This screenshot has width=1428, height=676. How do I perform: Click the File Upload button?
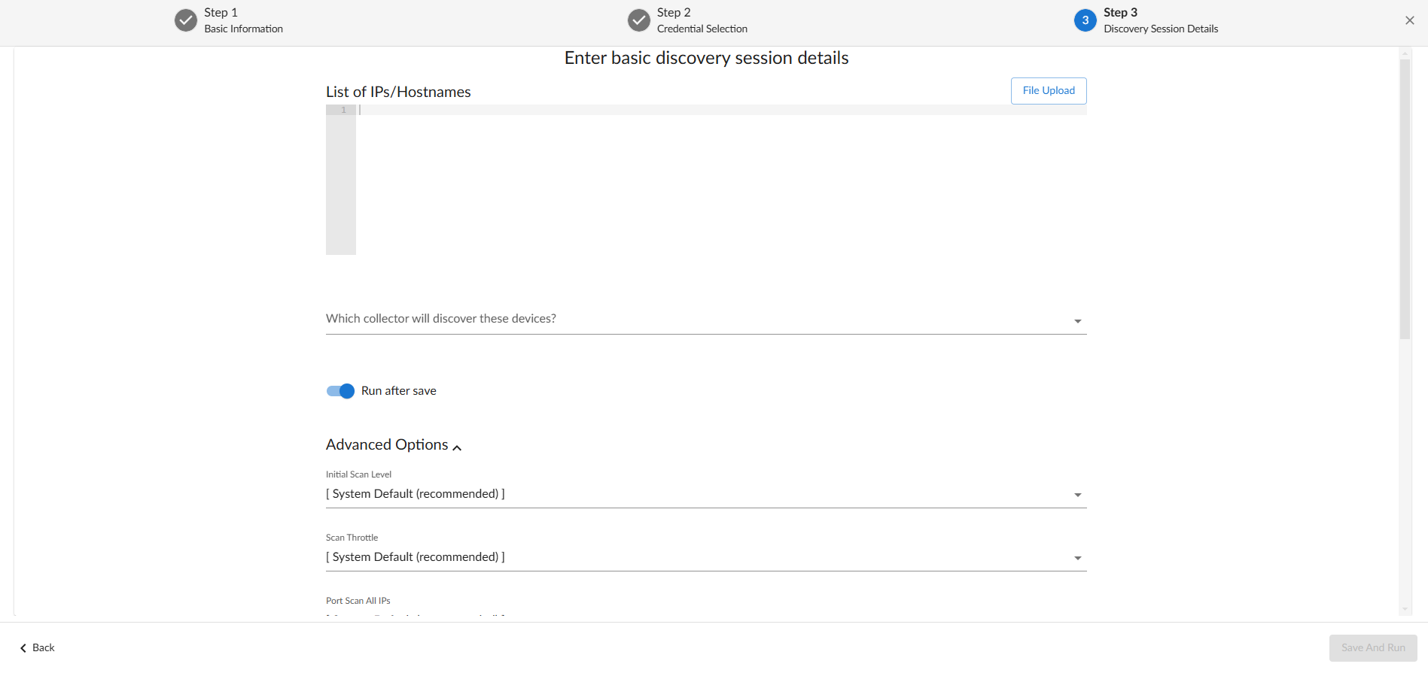click(x=1049, y=91)
